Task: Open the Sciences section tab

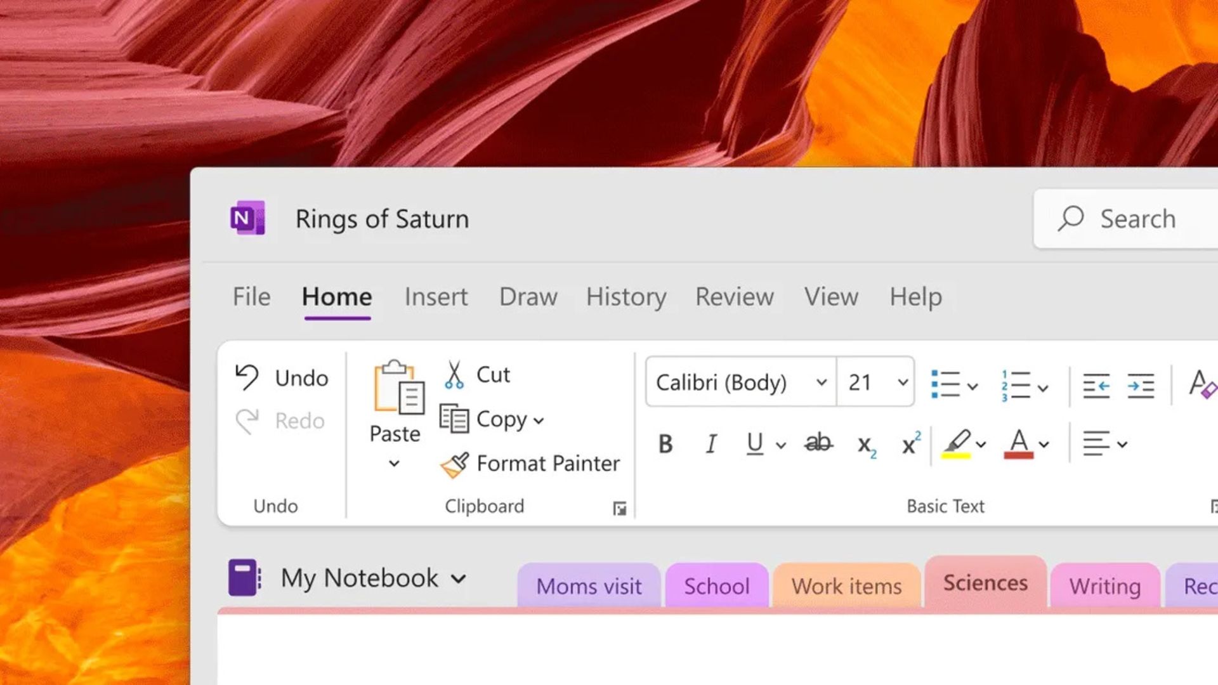Action: 985,582
